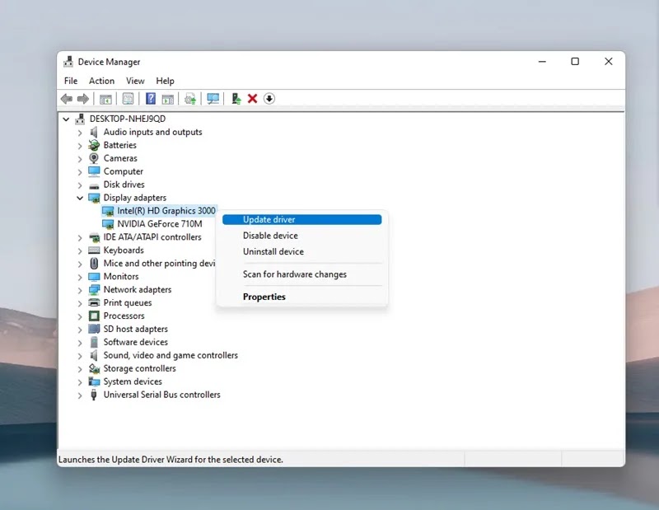Click the Network adapters icon

click(94, 290)
